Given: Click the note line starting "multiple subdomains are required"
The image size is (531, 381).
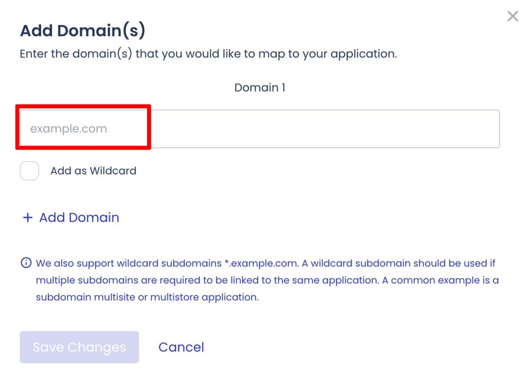Looking at the screenshot, I should tap(267, 280).
